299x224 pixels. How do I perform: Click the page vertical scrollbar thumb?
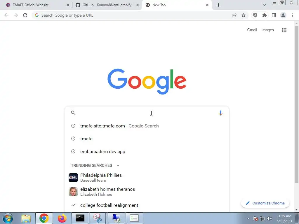coord(296,104)
